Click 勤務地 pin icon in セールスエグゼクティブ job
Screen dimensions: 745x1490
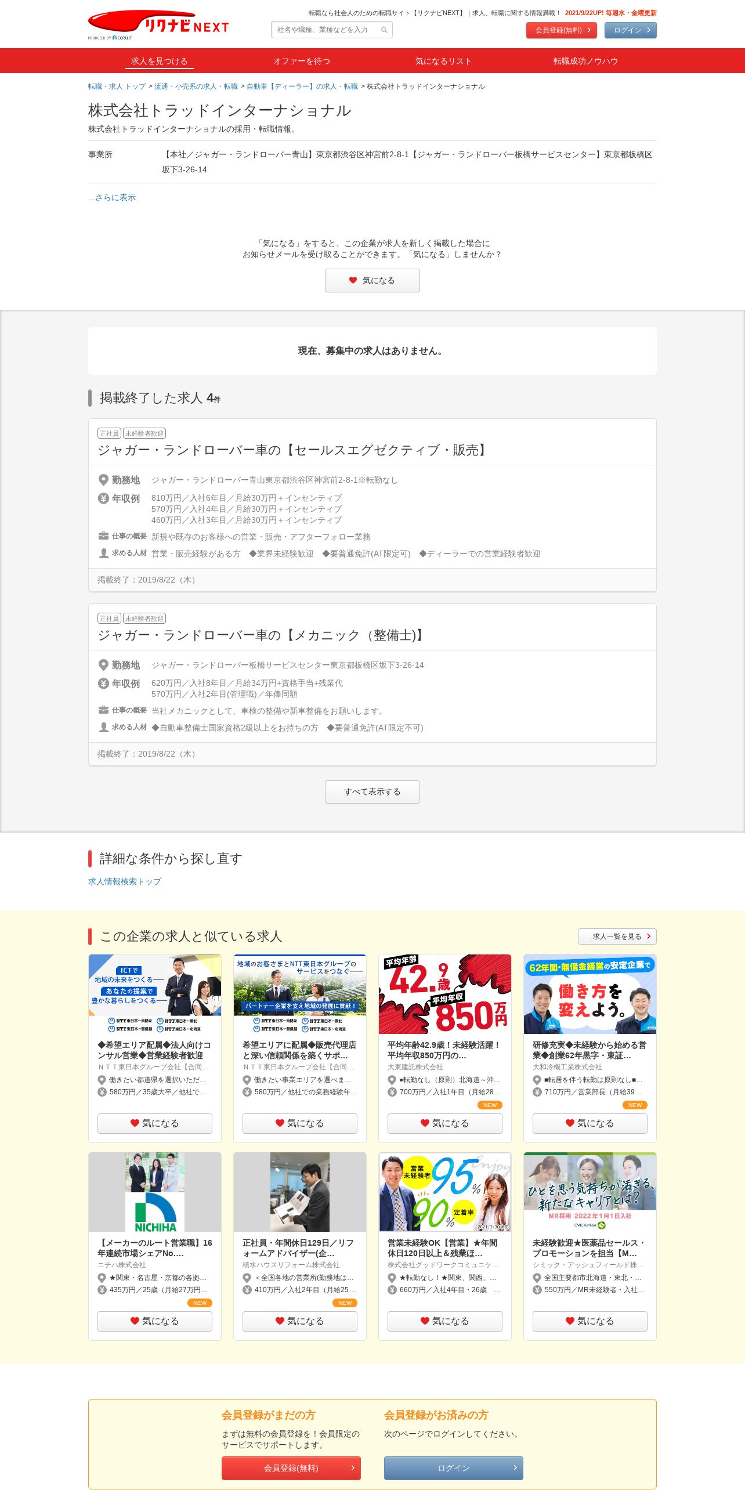pos(103,480)
